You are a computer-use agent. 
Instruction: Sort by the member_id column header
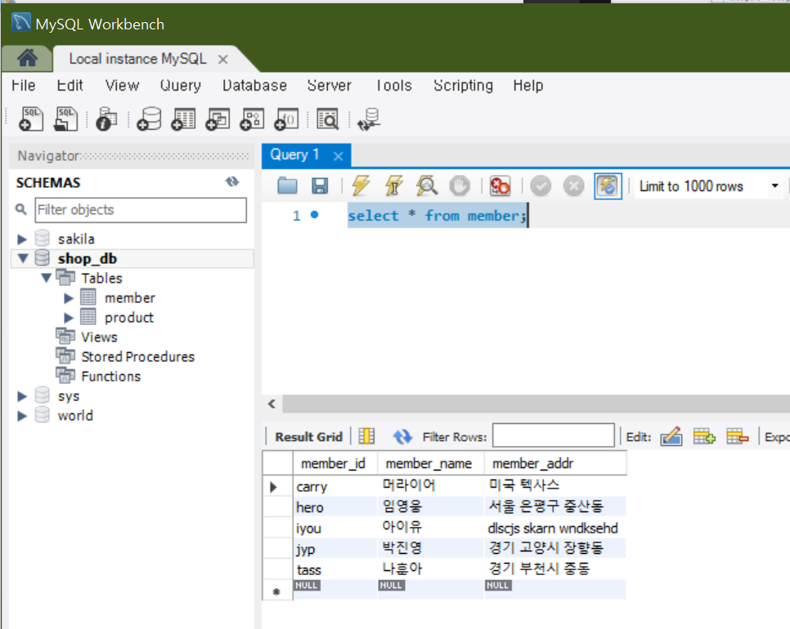click(x=334, y=463)
